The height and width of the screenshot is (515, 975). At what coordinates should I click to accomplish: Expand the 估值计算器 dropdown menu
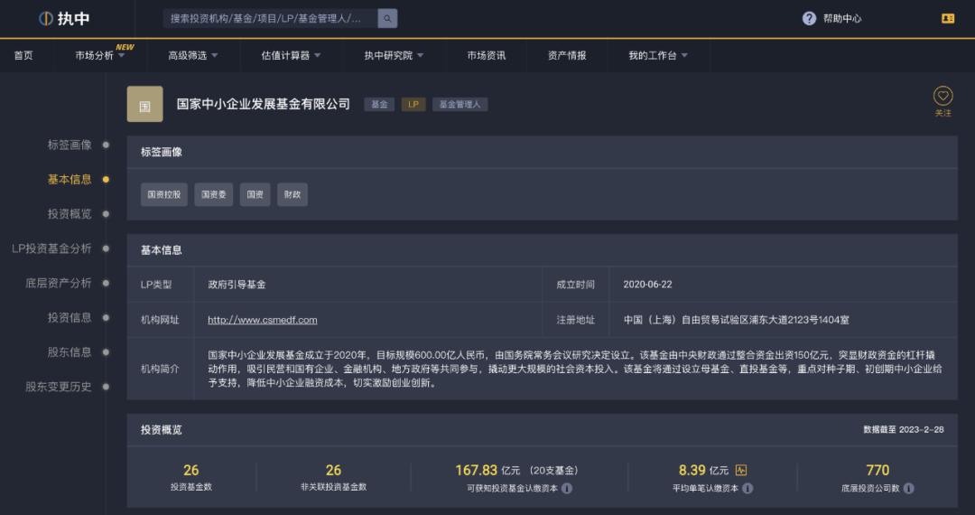291,55
